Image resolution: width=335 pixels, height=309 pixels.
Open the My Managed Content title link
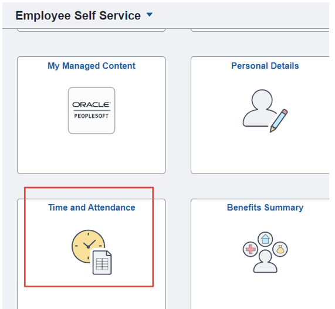point(92,66)
